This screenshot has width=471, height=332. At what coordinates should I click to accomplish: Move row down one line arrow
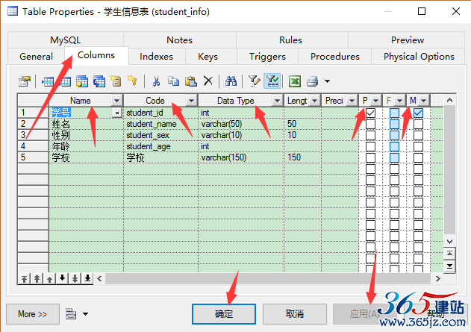[x=62, y=279]
